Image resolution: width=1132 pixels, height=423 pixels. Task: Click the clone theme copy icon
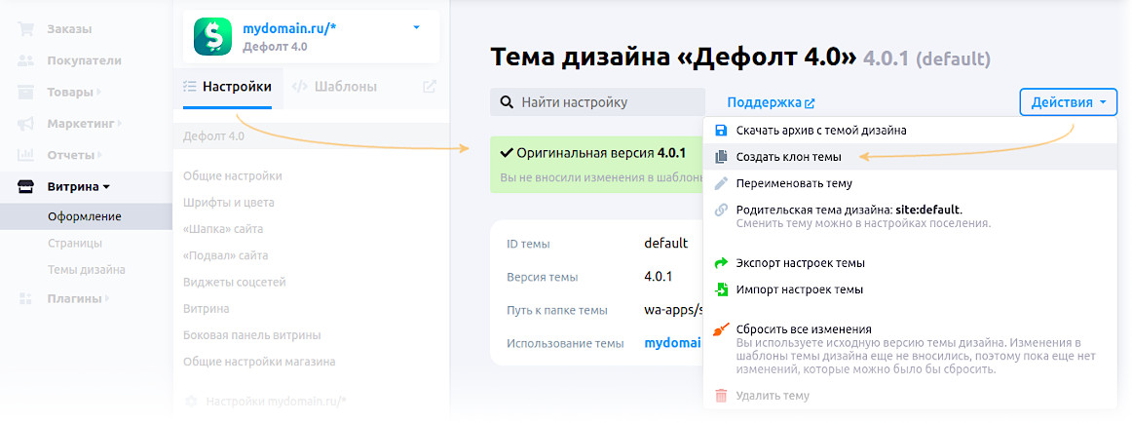coord(721,156)
